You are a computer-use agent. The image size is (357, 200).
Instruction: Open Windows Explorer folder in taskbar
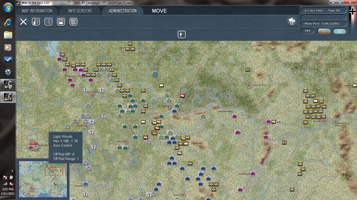8,35
